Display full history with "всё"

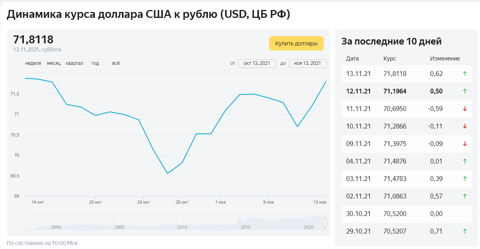pyautogui.click(x=116, y=63)
